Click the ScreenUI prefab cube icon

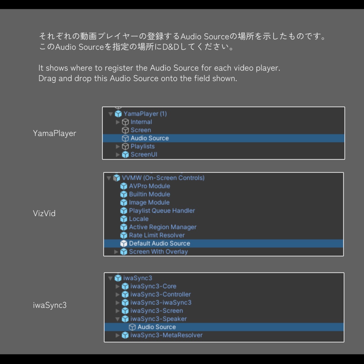[x=125, y=154]
